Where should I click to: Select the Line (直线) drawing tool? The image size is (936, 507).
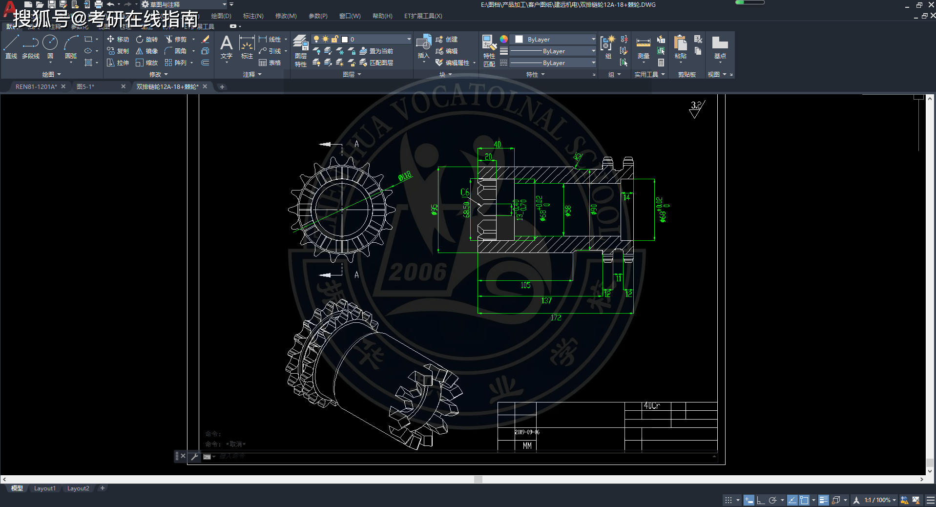(11, 47)
